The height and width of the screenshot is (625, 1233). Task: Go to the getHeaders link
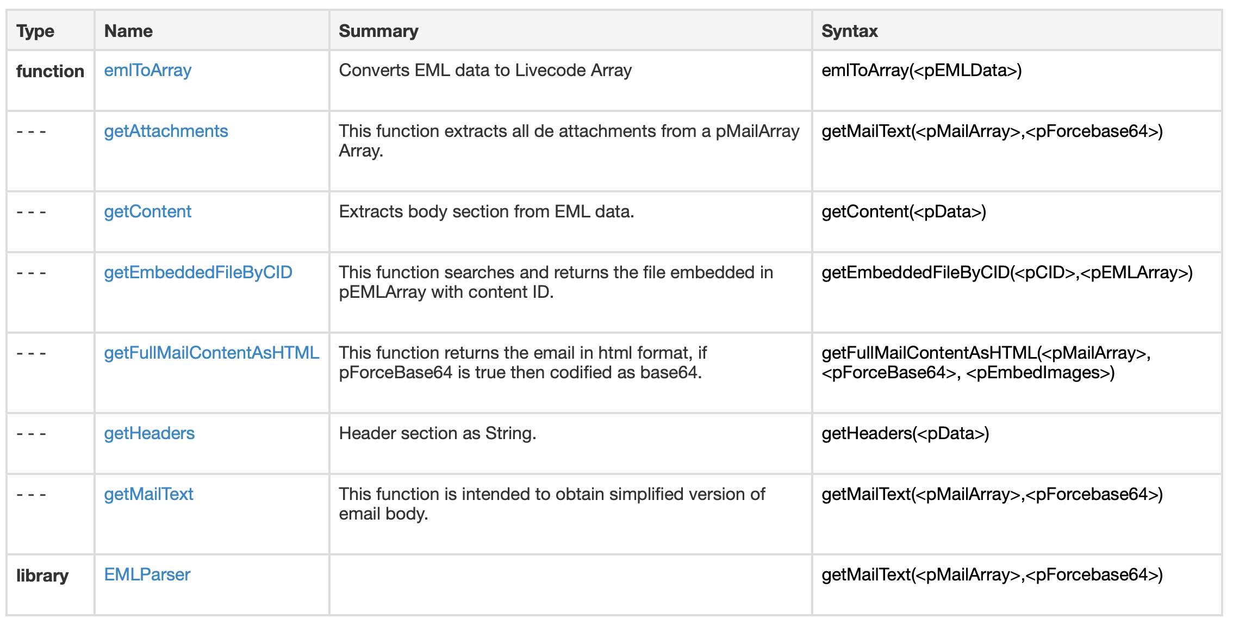tap(149, 434)
